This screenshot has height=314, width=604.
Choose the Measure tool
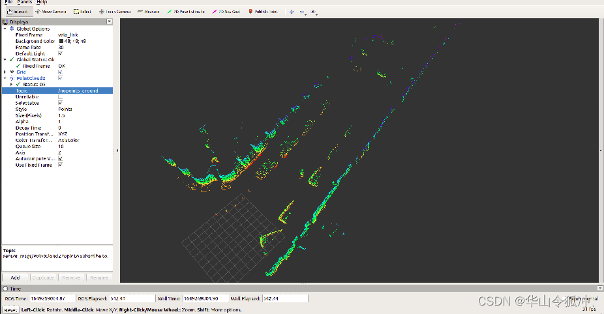(148, 12)
